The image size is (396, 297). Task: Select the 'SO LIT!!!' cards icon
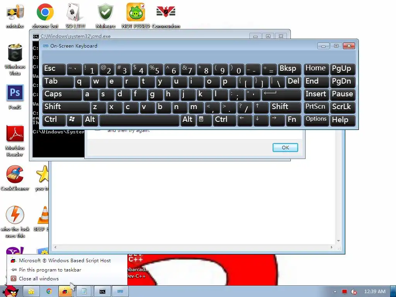[x=75, y=15]
